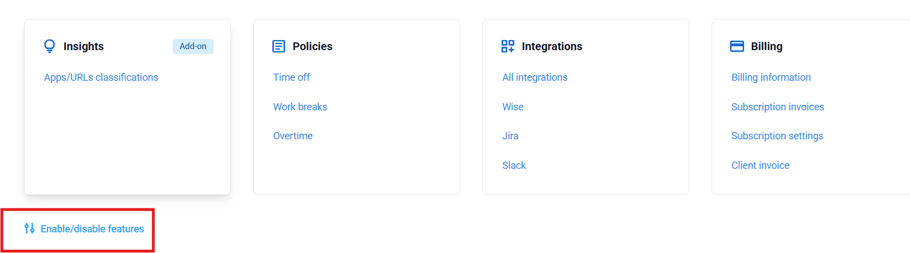Click the Policies card heading

click(312, 46)
